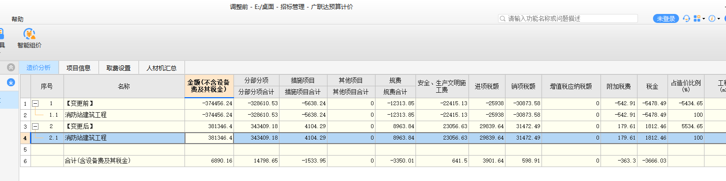Select the 合计(含设备费及其税金) row
Screen dimensions: 726x181
tap(124, 161)
